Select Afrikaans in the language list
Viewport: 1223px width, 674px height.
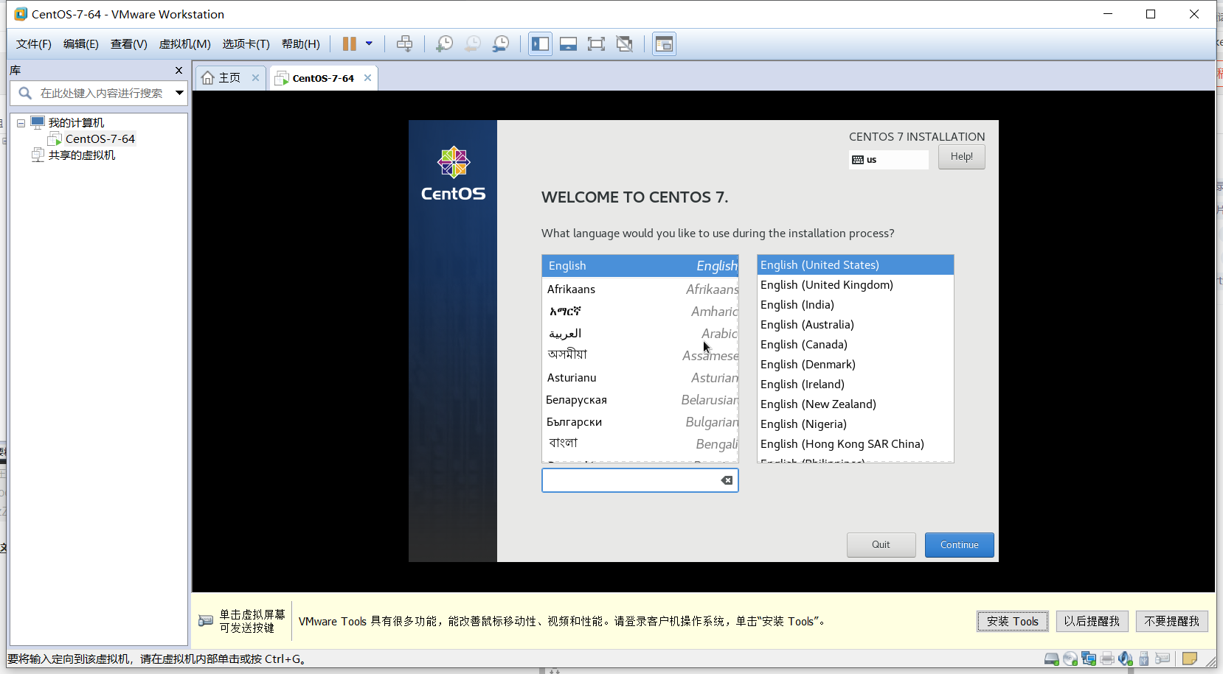tap(640, 289)
